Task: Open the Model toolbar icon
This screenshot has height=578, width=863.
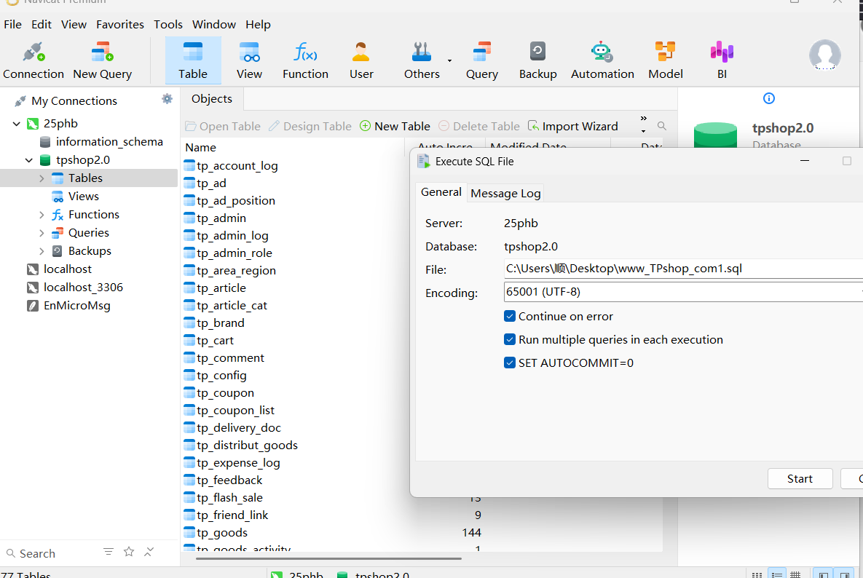Action: pos(666,60)
